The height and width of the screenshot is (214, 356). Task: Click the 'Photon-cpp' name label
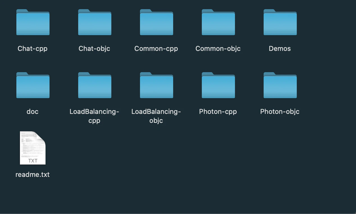218,112
